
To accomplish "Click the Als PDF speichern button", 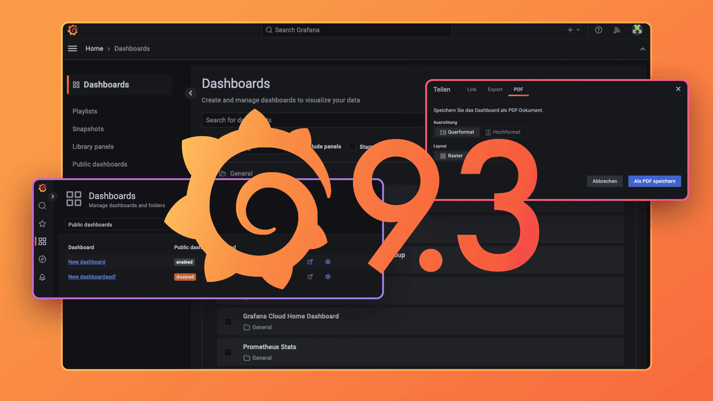I will 654,181.
